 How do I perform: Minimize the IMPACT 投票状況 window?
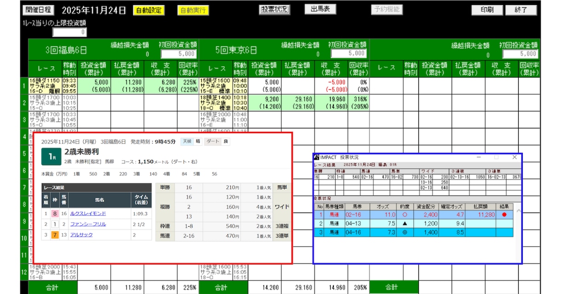coord(480,157)
